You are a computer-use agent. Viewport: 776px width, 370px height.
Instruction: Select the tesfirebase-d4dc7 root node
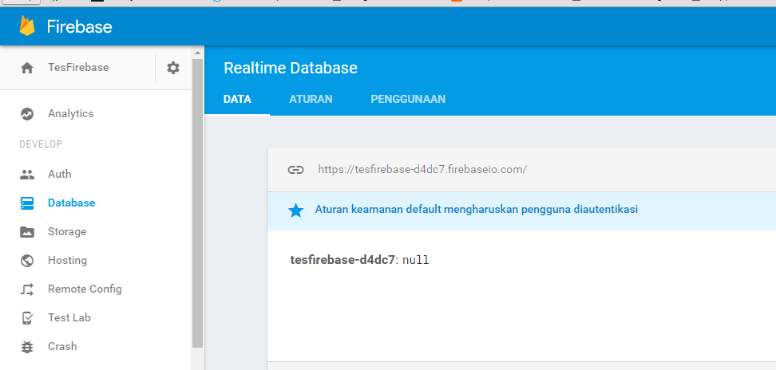point(342,260)
